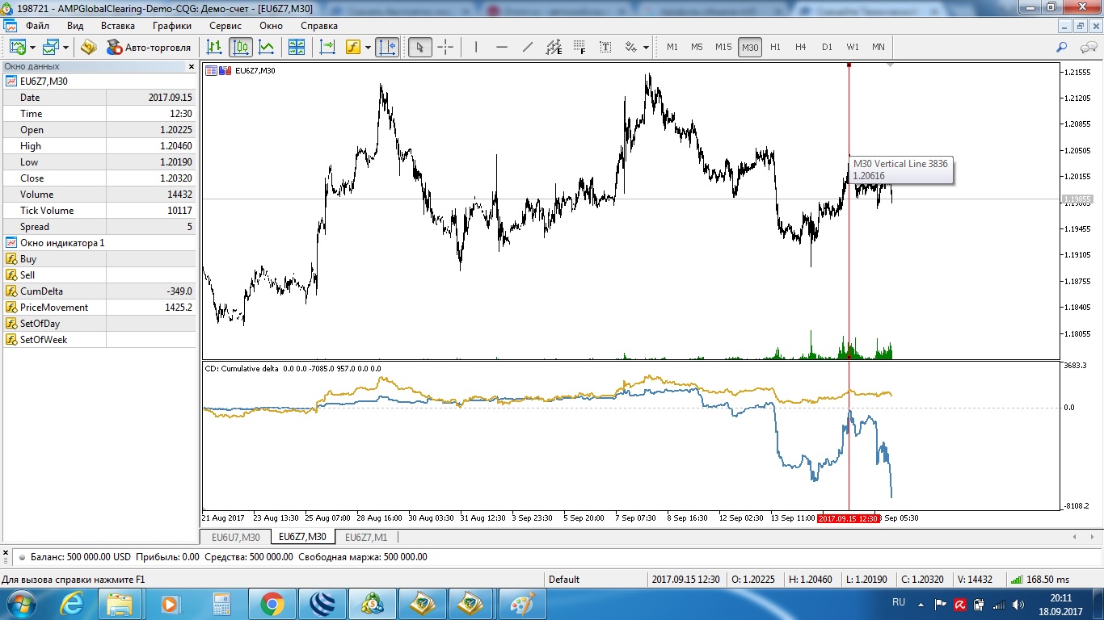Open the Окно menu
The image size is (1104, 620).
click(271, 26)
